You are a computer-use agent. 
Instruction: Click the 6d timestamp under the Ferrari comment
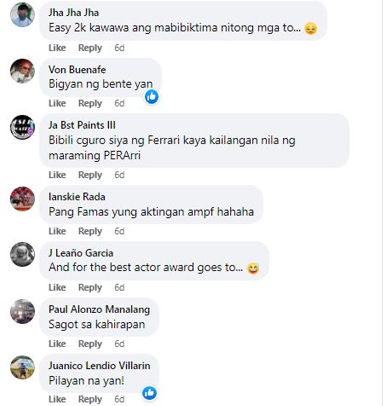(x=119, y=175)
